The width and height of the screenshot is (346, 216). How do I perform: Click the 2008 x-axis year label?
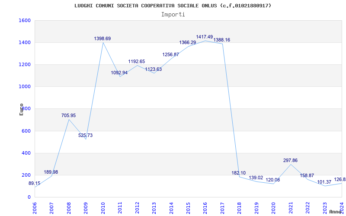pos(69,208)
